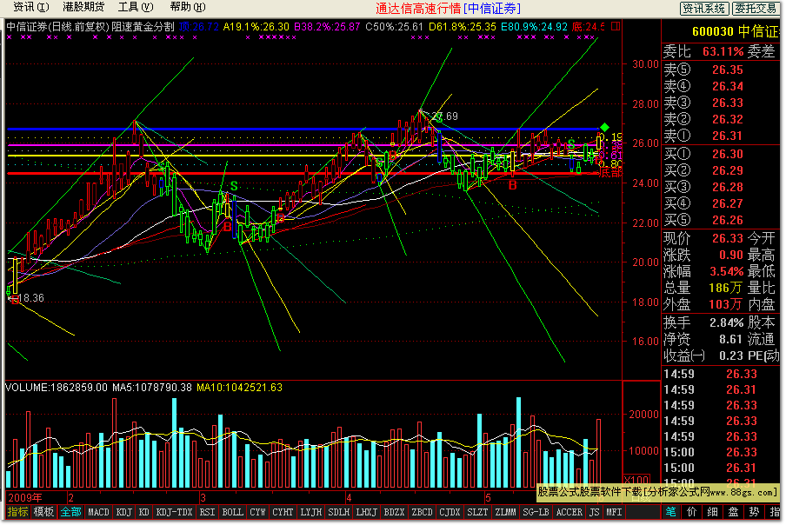
Task: Switch to the KDJ indicator
Action: tap(123, 512)
